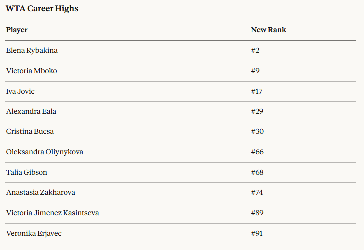Click Alexandra Eala in the table
Viewport: 364px width, 250px height.
click(31, 111)
